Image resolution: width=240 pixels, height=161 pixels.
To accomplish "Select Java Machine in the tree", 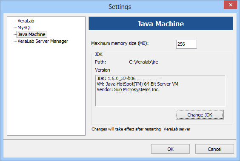I will coord(31,34).
